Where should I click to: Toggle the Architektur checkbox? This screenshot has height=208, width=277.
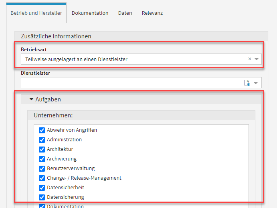point(42,149)
